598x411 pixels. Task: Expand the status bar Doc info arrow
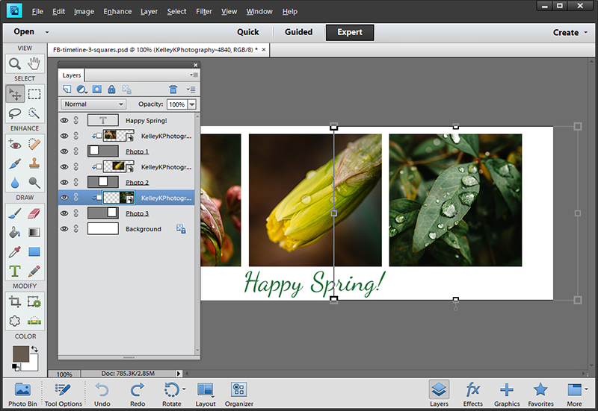click(x=179, y=374)
